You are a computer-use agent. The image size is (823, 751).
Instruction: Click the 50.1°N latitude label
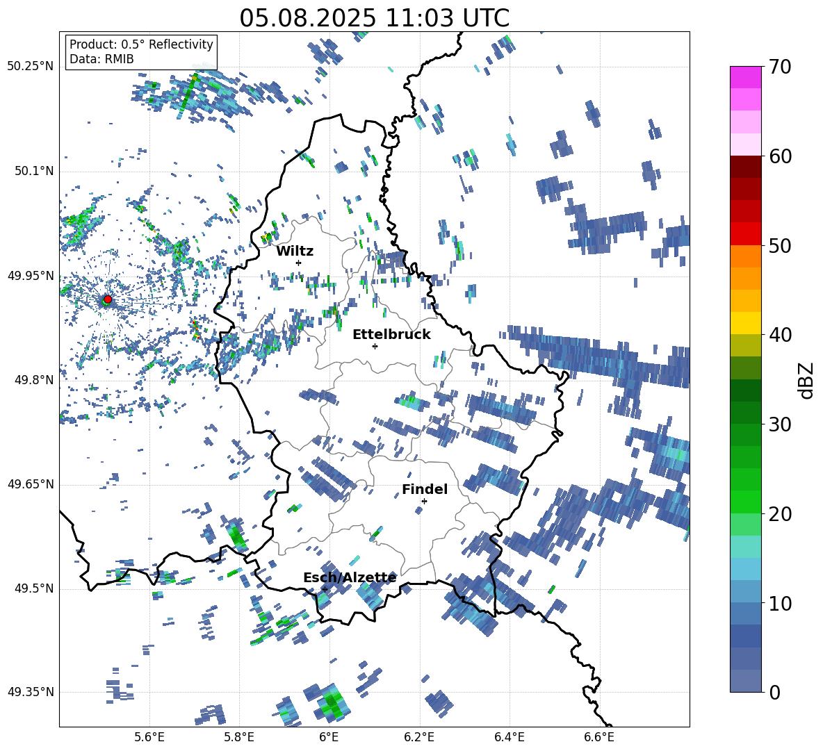[x=35, y=172]
